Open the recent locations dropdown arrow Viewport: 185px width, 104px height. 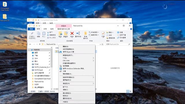37,44
